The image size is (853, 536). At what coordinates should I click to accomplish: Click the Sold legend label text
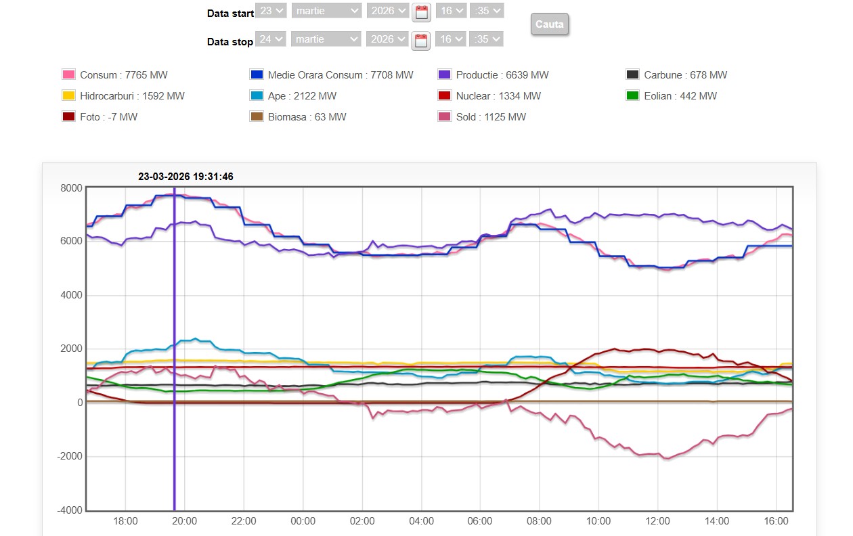(x=491, y=117)
